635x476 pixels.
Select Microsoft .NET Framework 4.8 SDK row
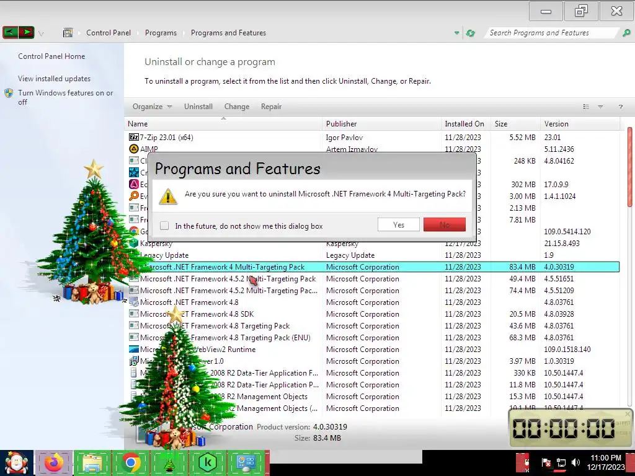tap(374, 314)
